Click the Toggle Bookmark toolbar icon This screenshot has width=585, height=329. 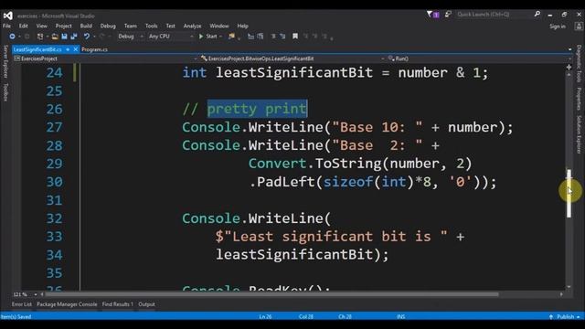click(295, 37)
